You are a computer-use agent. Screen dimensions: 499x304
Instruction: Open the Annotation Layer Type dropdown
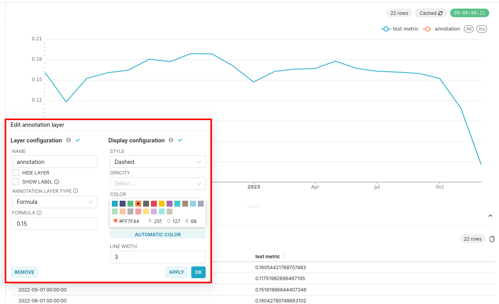55,202
